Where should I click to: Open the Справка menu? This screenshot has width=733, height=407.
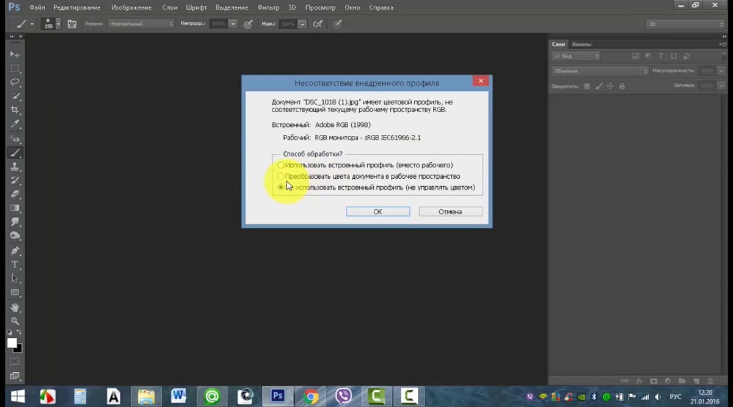[x=381, y=7]
